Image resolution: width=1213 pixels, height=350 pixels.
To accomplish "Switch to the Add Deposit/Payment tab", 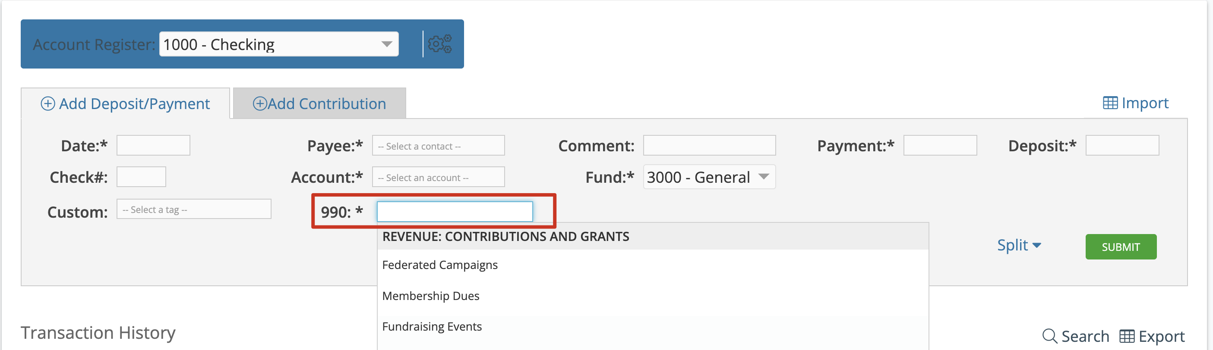I will click(126, 103).
